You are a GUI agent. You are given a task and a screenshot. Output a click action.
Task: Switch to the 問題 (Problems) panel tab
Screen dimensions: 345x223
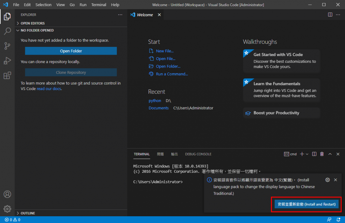click(160, 154)
